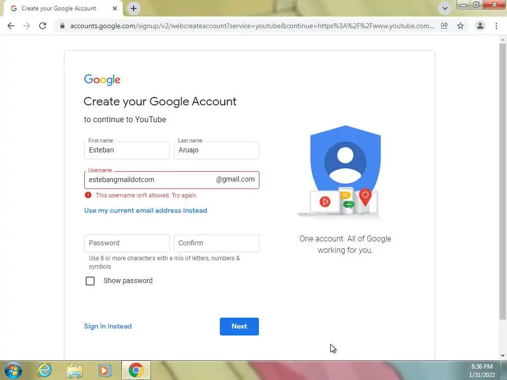Select the Create your Google Account tab

(x=63, y=8)
